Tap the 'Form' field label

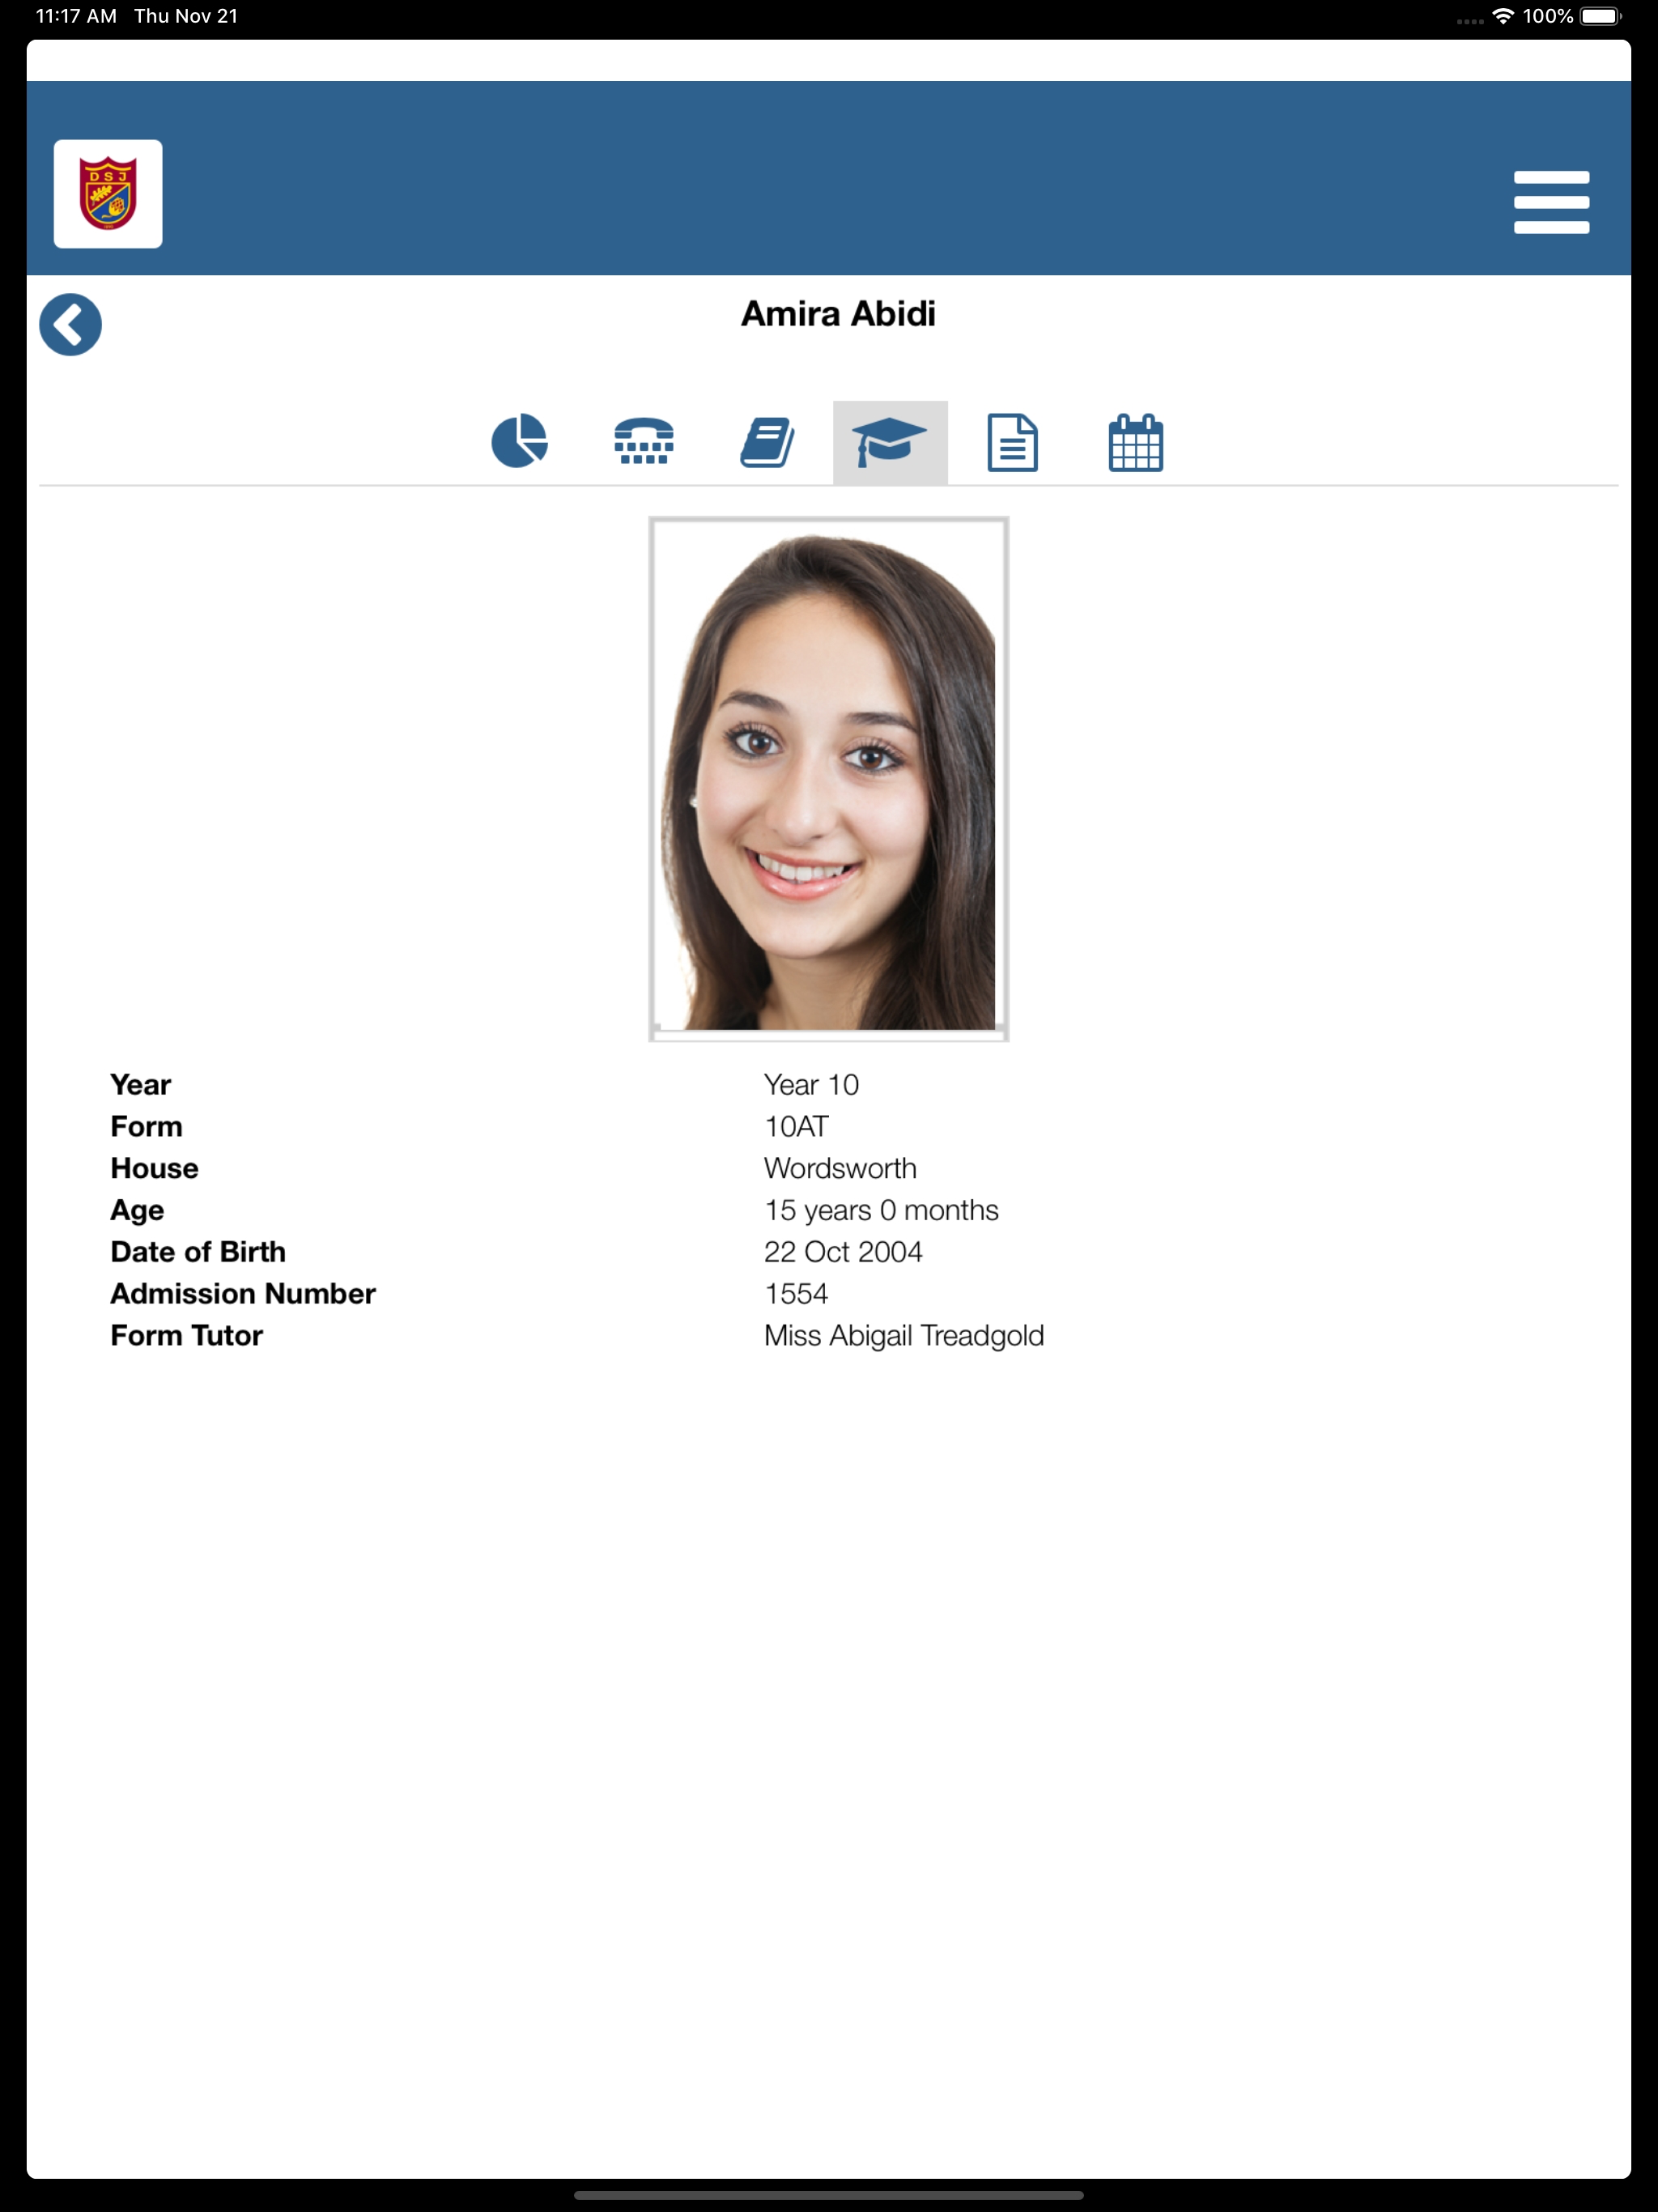click(147, 1127)
